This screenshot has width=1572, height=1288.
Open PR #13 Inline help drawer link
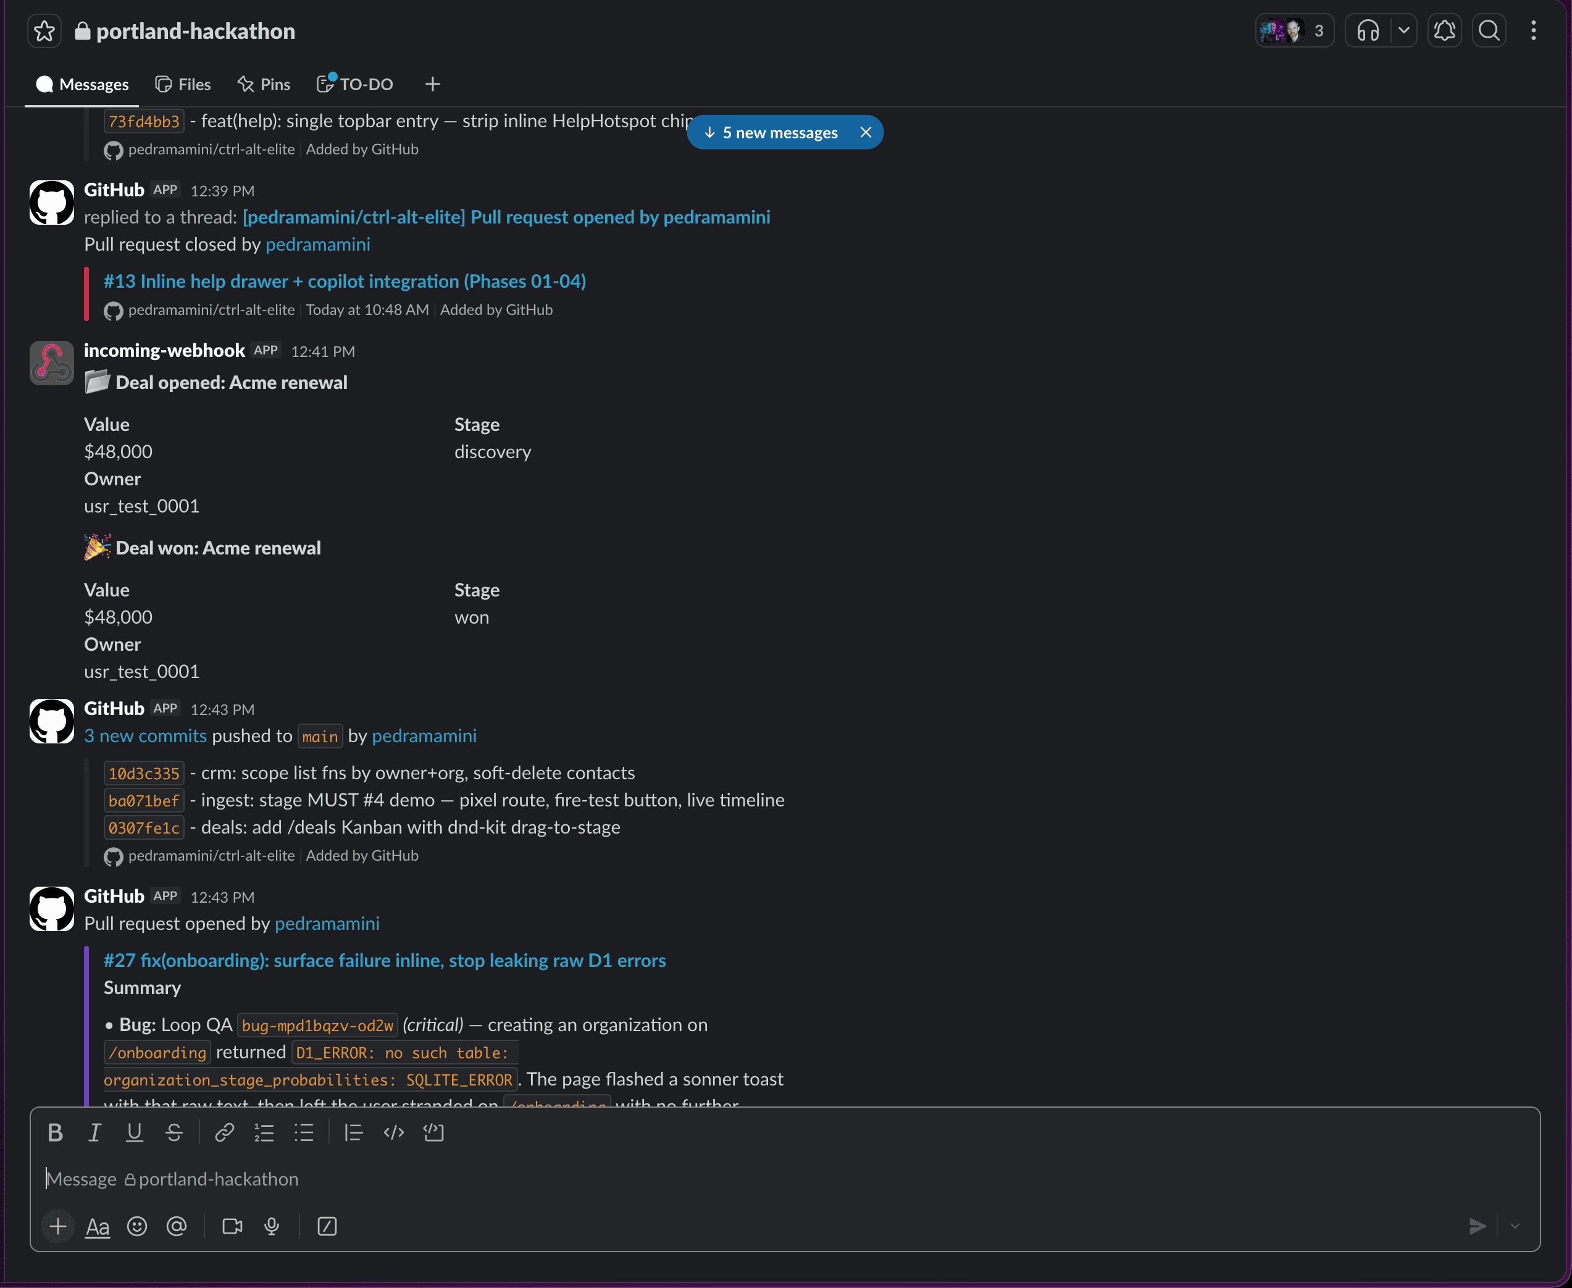click(x=345, y=281)
